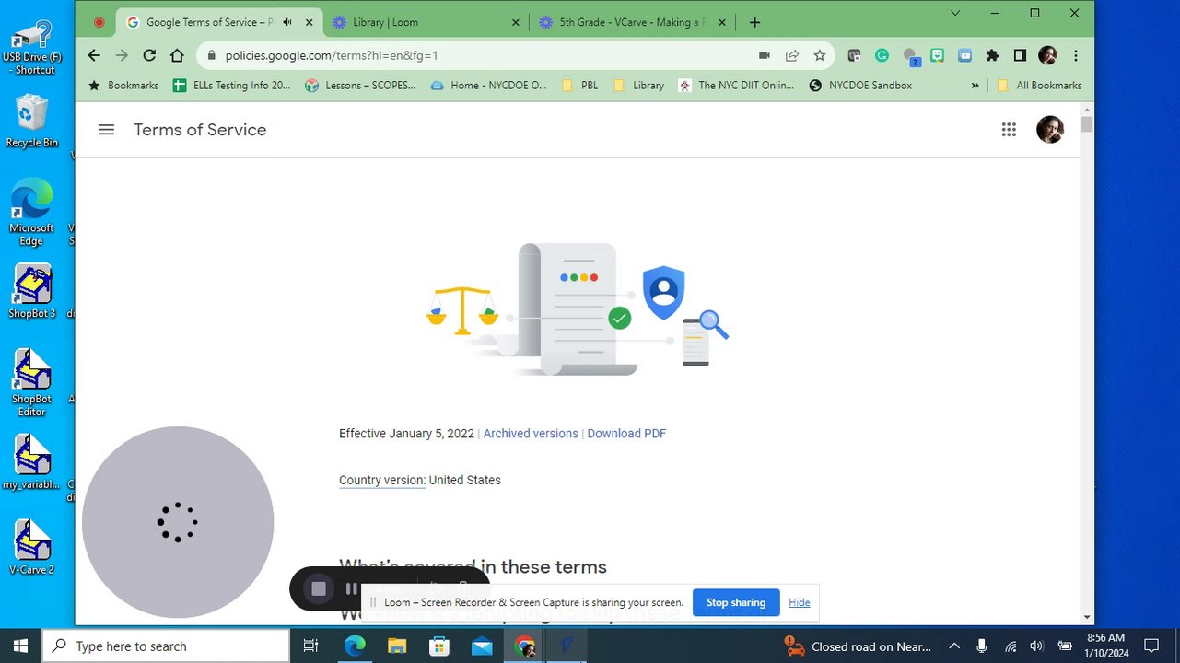1180x663 pixels.
Task: Open the network tray icon
Action: [1010, 646]
